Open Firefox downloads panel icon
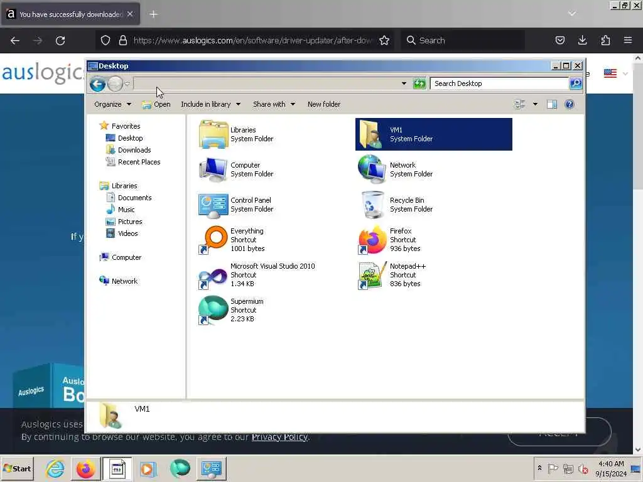643x482 pixels. click(x=582, y=40)
